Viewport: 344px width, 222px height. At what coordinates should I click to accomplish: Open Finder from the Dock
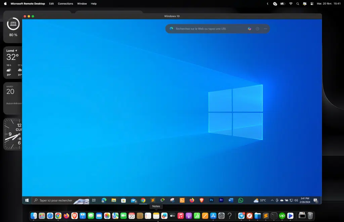[x=34, y=216]
